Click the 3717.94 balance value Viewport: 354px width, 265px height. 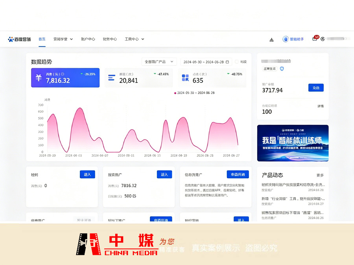pos(272,90)
